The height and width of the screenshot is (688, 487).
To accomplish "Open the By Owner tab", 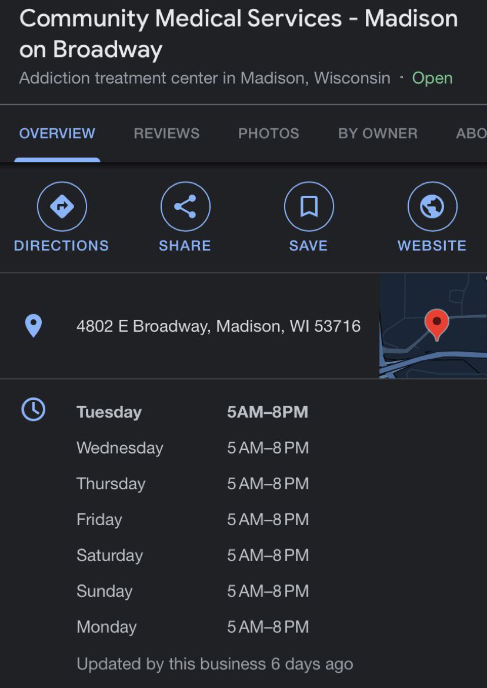I will click(378, 133).
